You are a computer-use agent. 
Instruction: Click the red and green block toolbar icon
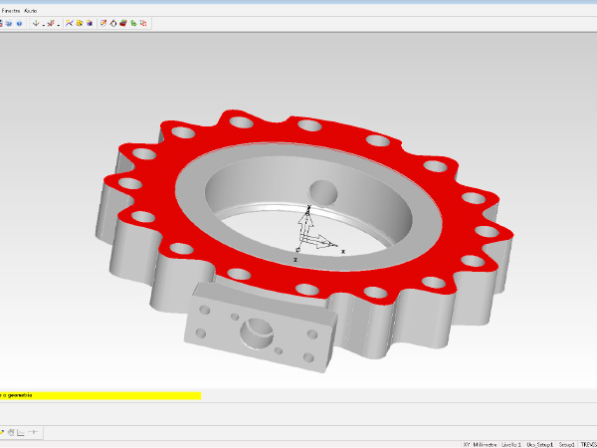coord(123,22)
